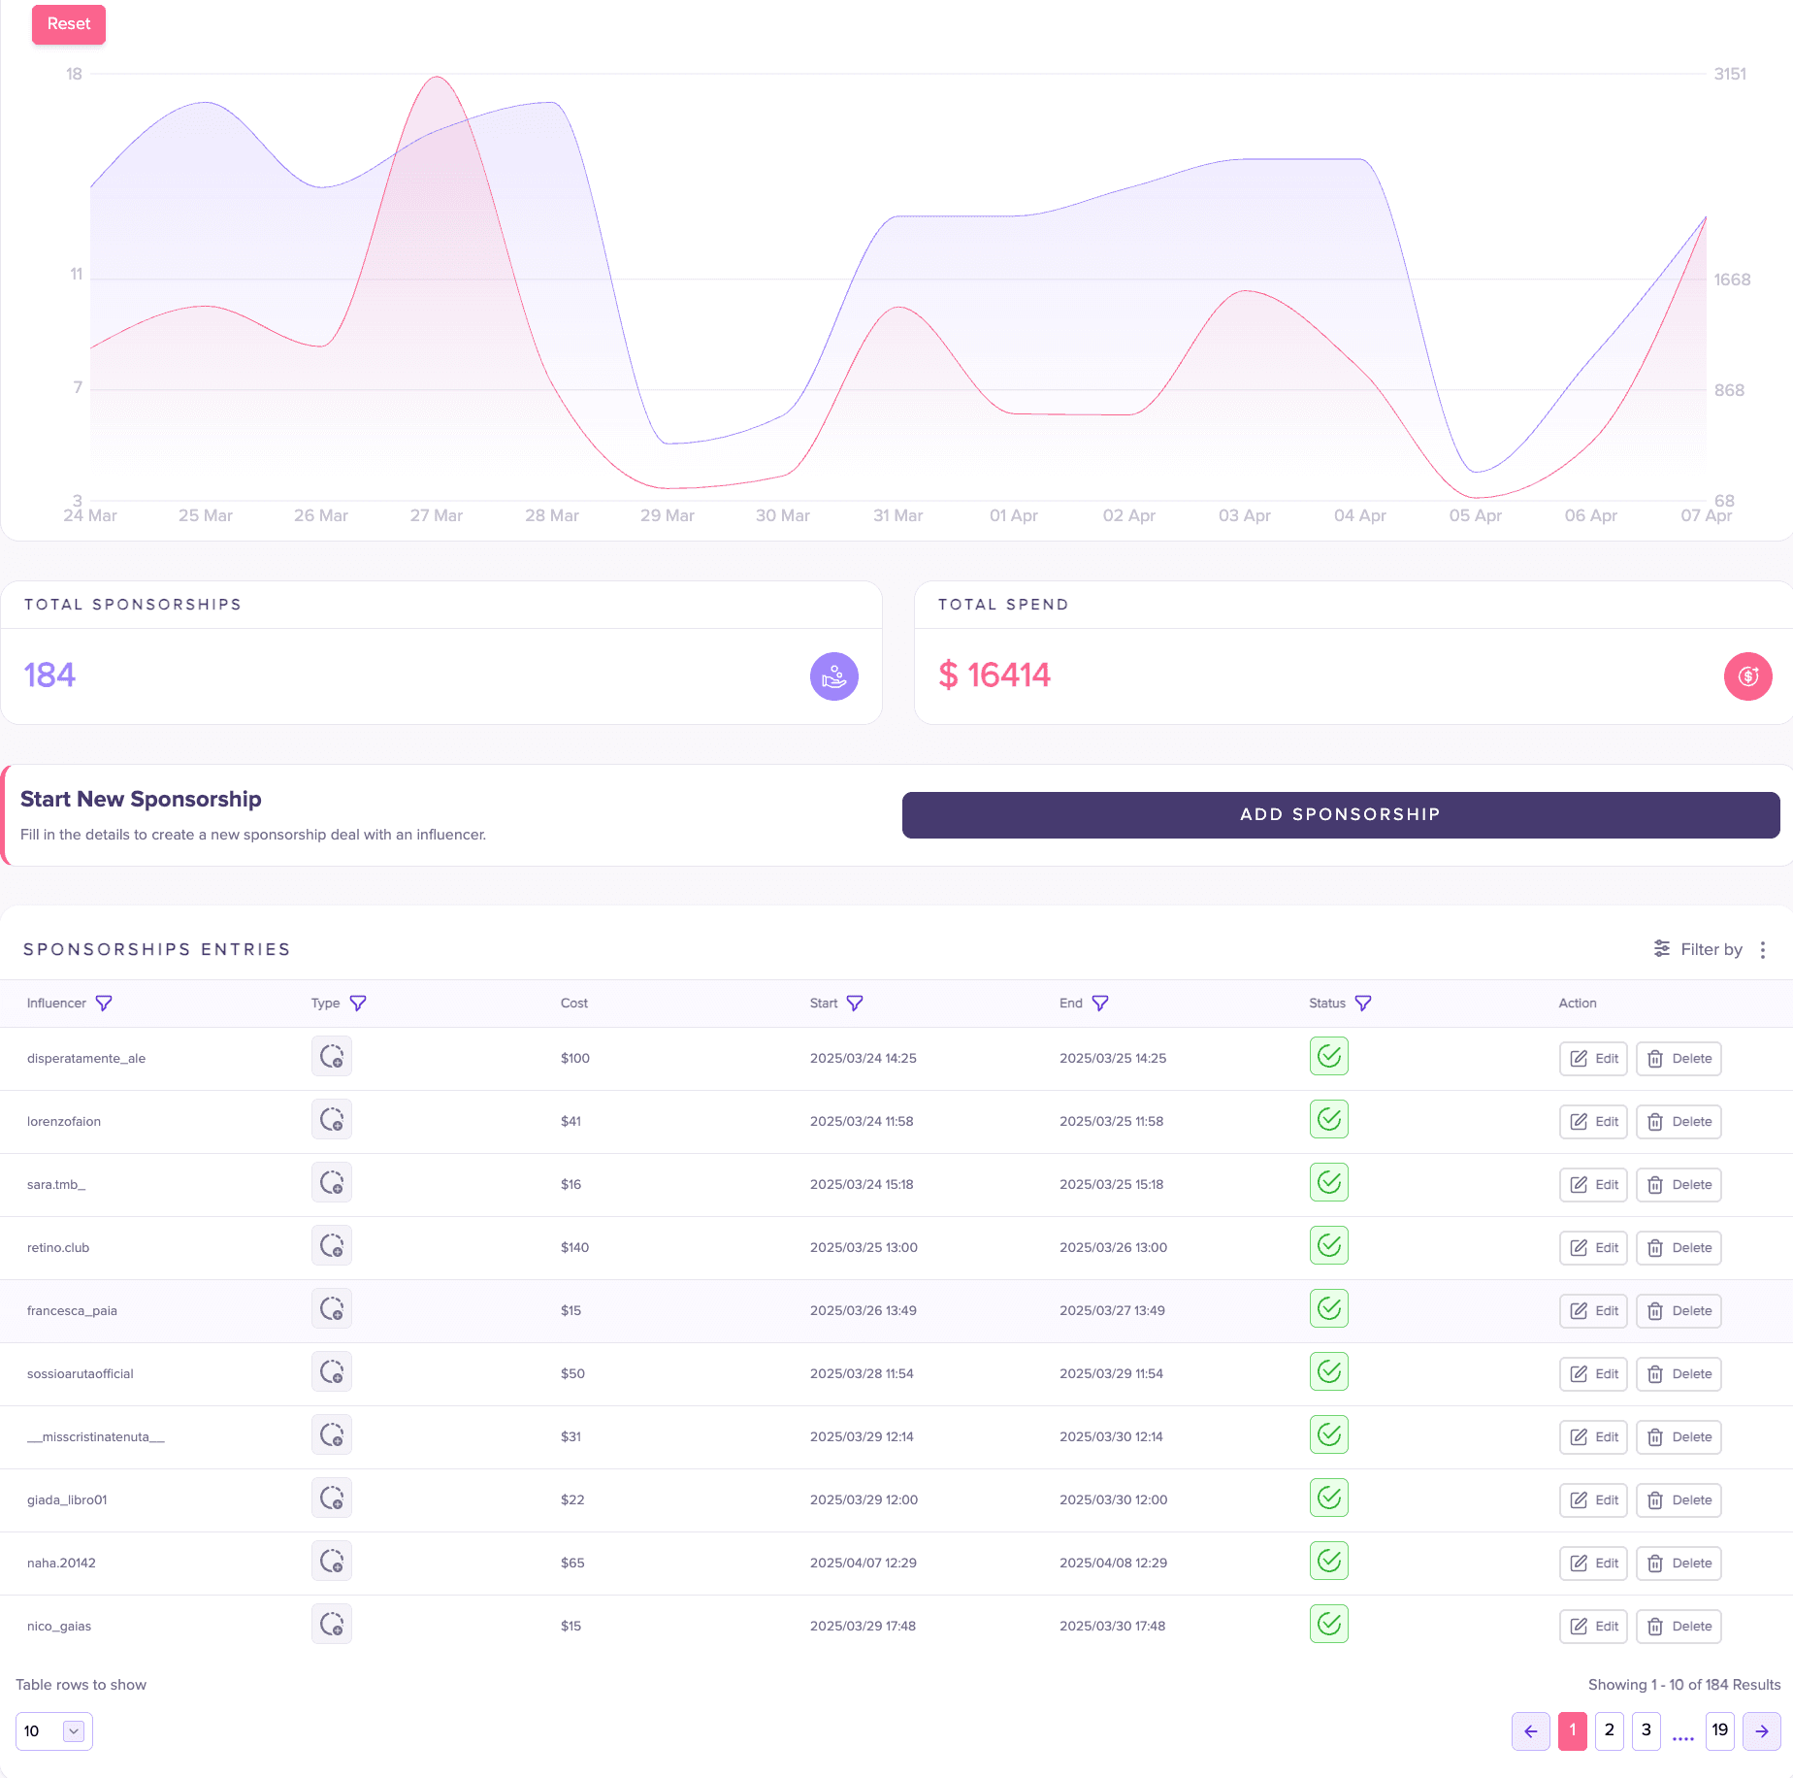1793x1778 pixels.
Task: Click Showing 1 - 10 of 184 Results text
Action: [x=1684, y=1685]
